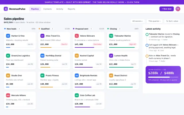Image resolution: width=184 pixels, height=115 pixels.
Task: Click the purple dot beside Proposal sent
Action: 74,29
